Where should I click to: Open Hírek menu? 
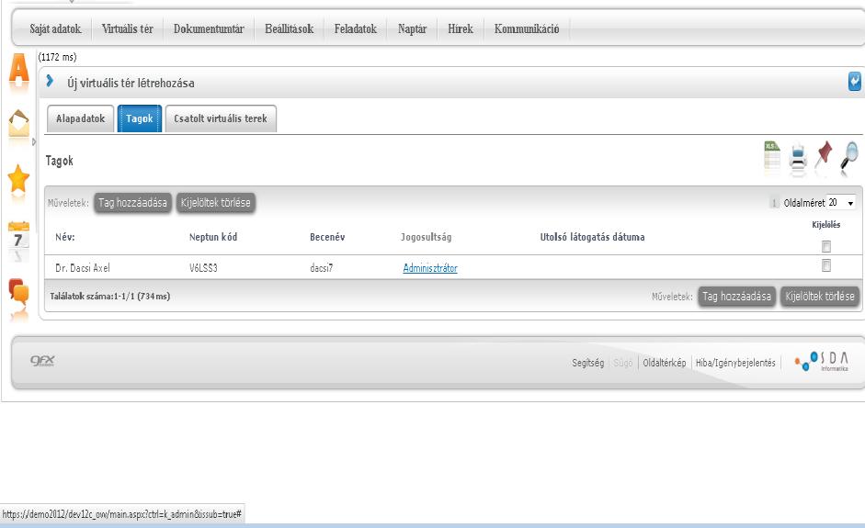coord(461,28)
